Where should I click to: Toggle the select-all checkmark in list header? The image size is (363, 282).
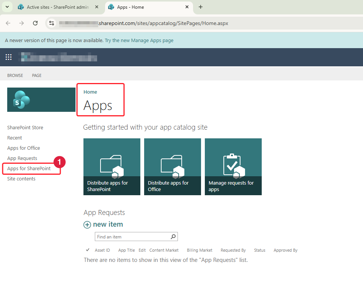click(x=88, y=250)
